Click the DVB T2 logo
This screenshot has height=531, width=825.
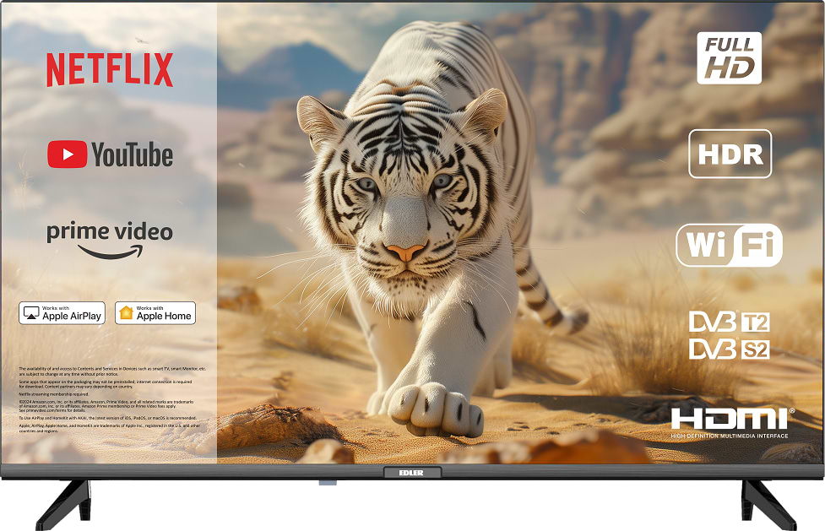click(x=729, y=322)
